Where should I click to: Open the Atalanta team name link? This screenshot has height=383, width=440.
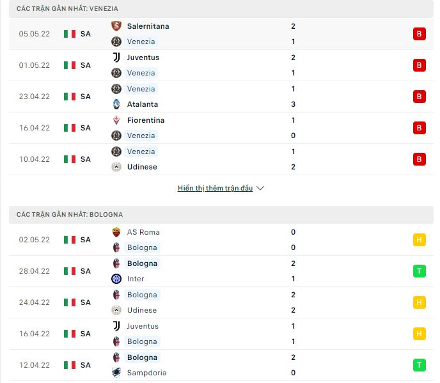[143, 104]
